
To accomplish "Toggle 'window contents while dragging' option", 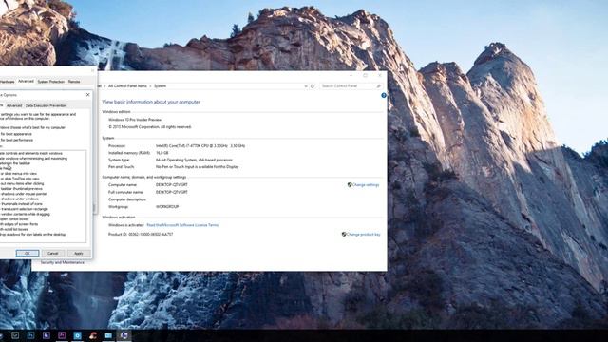I will click(25, 214).
